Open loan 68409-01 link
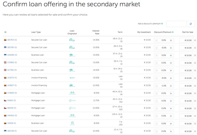 pos(12,108)
